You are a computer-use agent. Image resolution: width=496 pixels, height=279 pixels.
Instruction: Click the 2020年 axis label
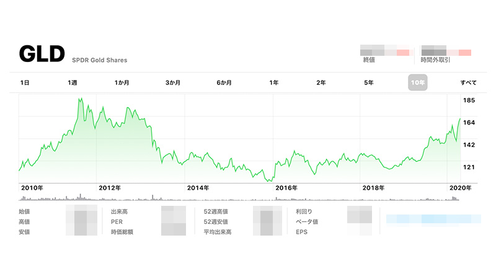tap(460, 188)
